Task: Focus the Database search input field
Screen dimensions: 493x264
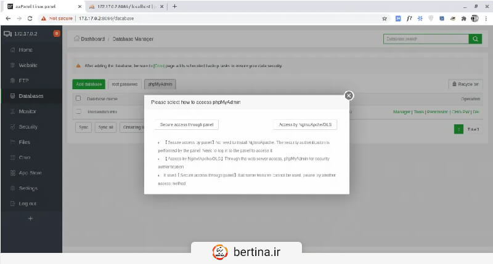Action: click(x=426, y=39)
